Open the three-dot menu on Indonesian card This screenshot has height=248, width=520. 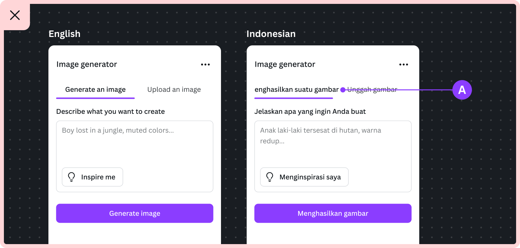(404, 65)
